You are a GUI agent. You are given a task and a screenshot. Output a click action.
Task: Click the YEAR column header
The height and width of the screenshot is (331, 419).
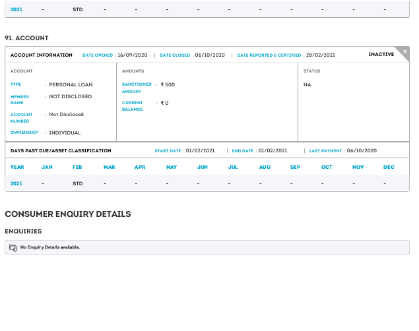[17, 167]
